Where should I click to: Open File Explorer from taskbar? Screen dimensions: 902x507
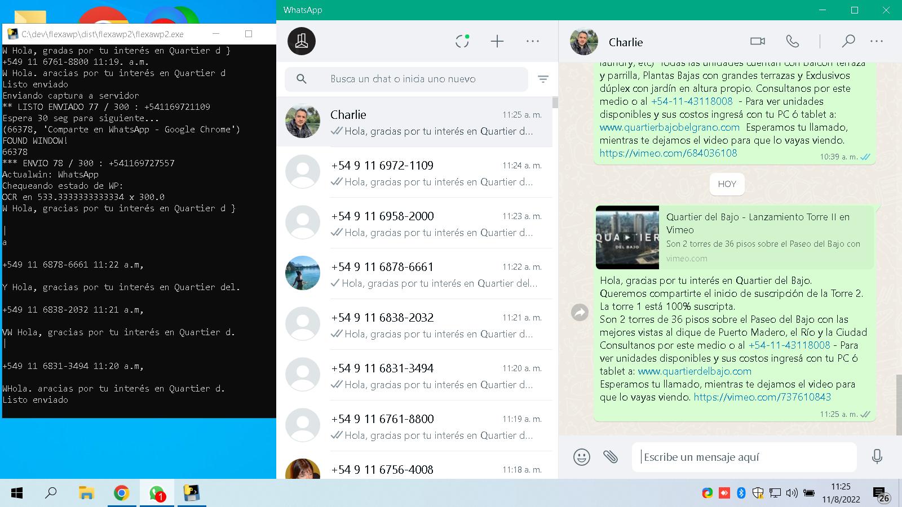86,493
